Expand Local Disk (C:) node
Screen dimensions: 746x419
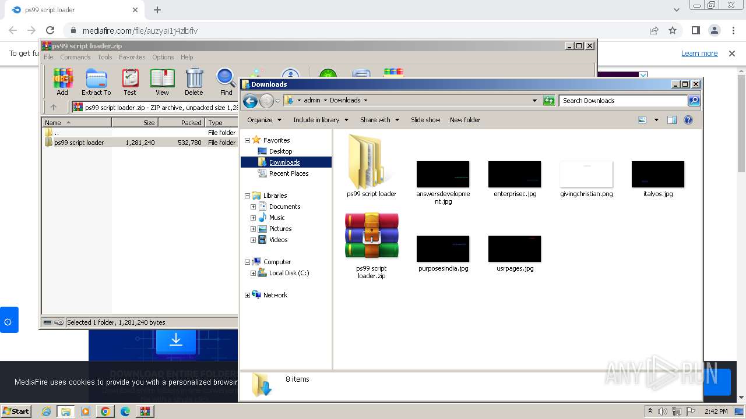click(254, 273)
